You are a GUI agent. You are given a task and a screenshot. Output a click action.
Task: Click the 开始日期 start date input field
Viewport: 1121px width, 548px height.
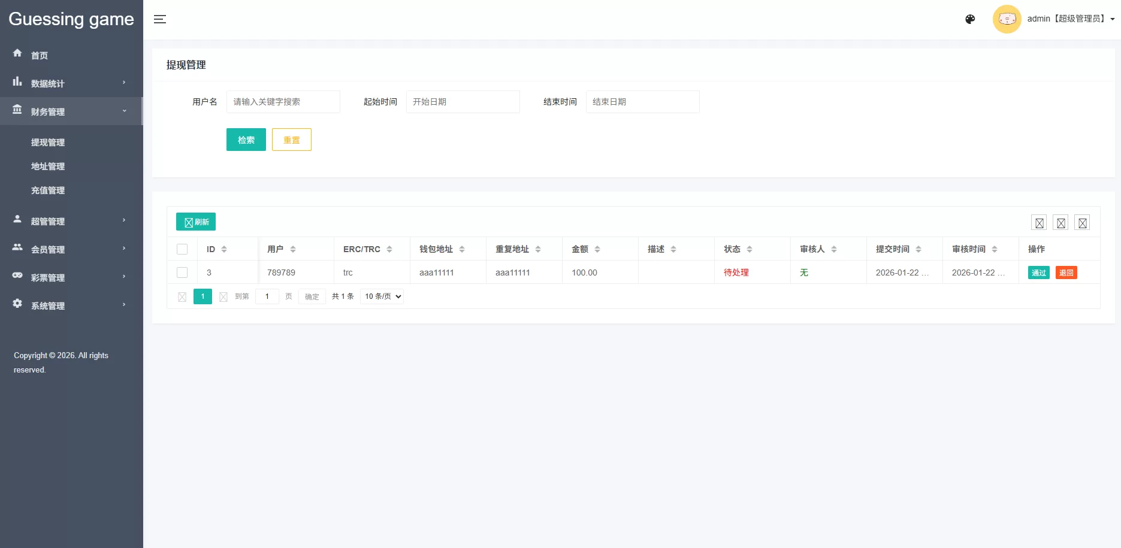463,102
